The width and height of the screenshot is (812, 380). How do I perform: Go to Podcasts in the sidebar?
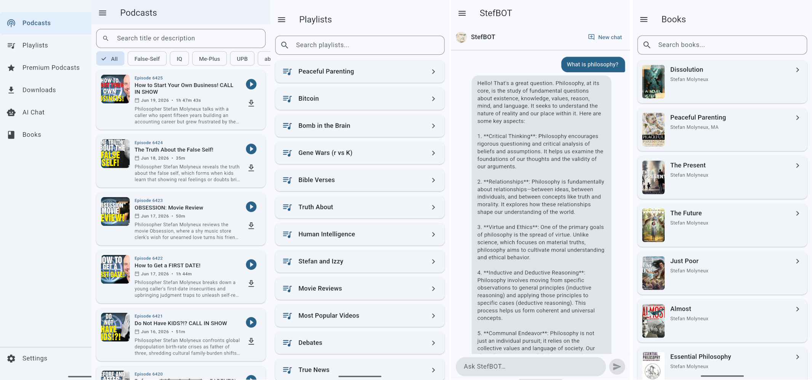pyautogui.click(x=46, y=23)
